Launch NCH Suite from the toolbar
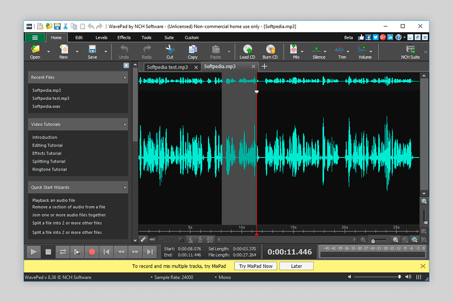Screen dimensions: 453x302 [x=410, y=52]
